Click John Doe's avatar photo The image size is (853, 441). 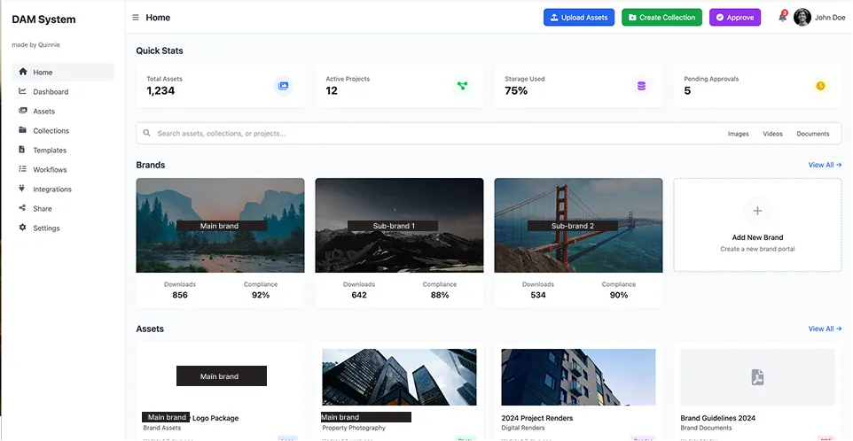click(x=802, y=18)
